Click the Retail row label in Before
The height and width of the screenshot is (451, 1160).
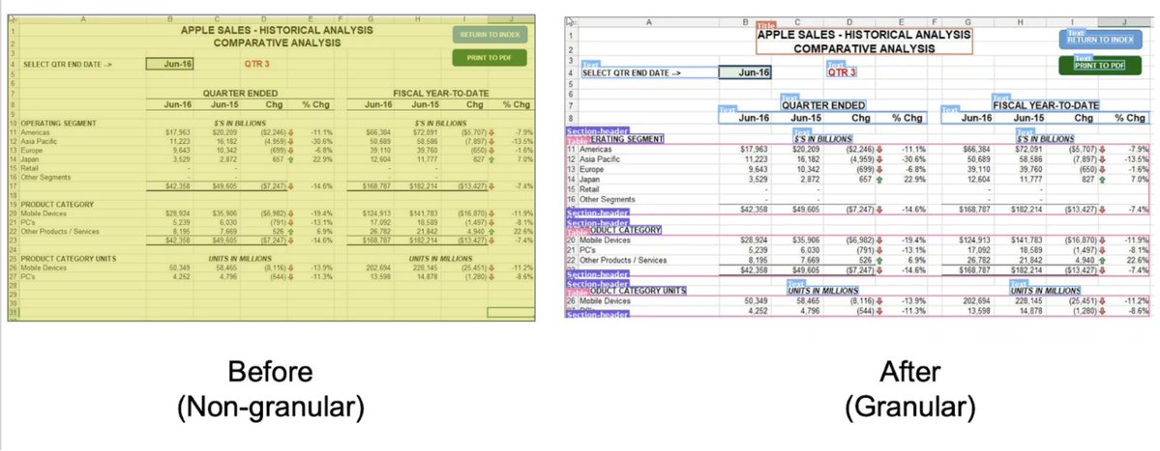click(x=30, y=168)
